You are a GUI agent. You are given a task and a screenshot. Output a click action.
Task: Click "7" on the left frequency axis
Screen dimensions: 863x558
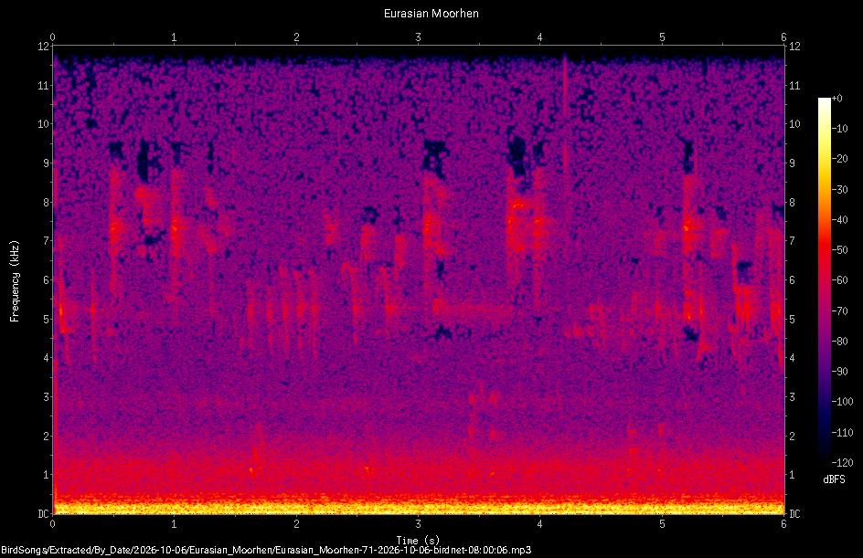[x=46, y=241]
